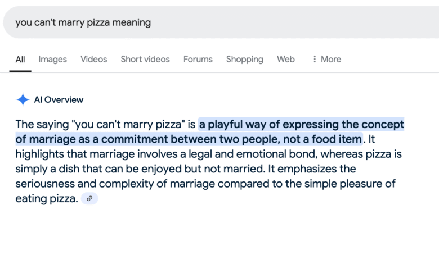439x264 pixels.
Task: Click the phrase 'The saying' in overview
Action: (42, 124)
